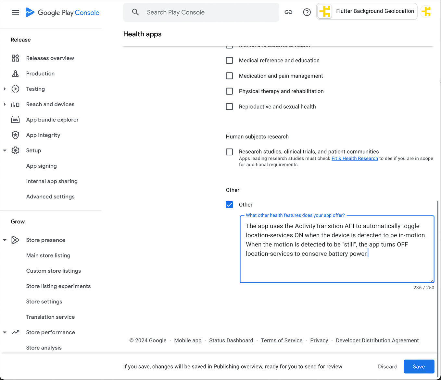Click the copy link icon

[288, 12]
